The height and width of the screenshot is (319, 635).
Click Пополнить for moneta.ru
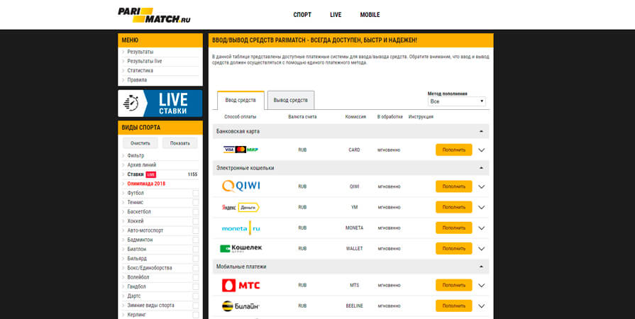click(x=454, y=228)
